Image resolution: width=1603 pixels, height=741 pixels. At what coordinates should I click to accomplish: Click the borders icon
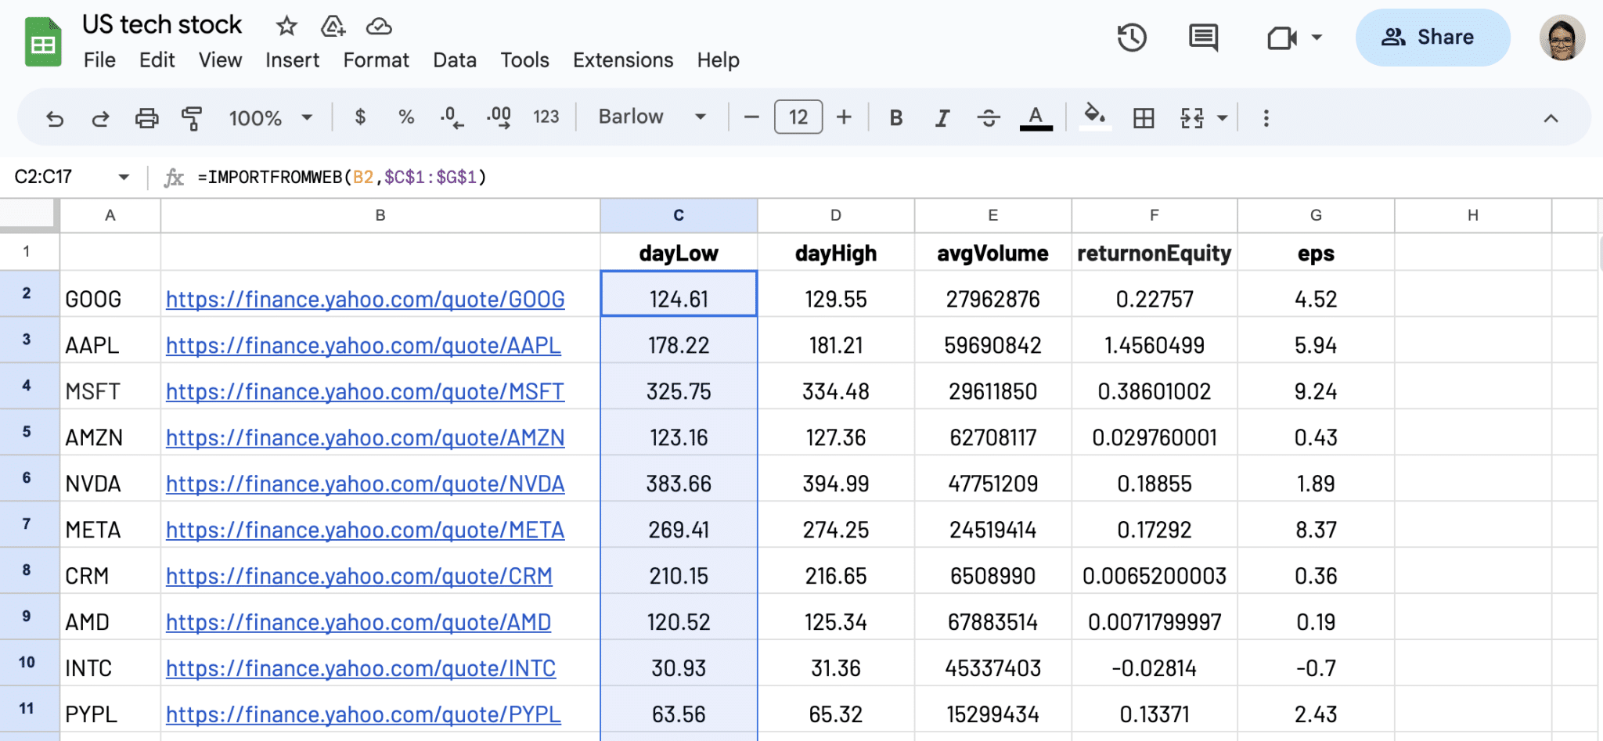coord(1144,118)
